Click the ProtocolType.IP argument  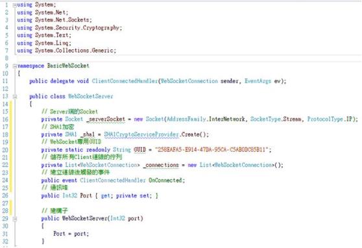point(330,119)
